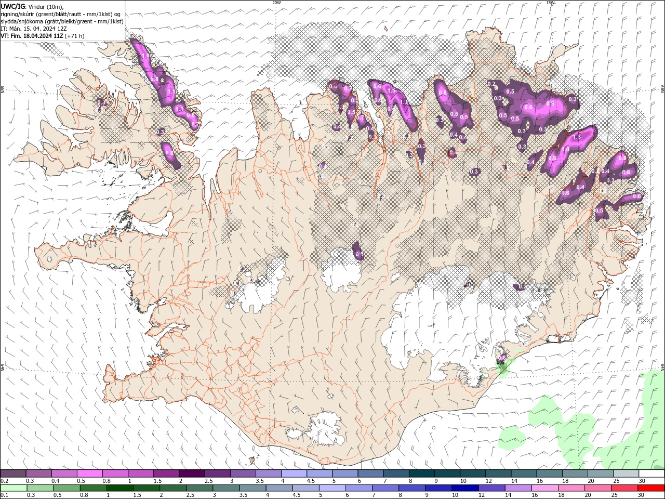Click the rain legend swatch starting at 2.5
Viewport: 665px width, 499px height.
(199, 488)
